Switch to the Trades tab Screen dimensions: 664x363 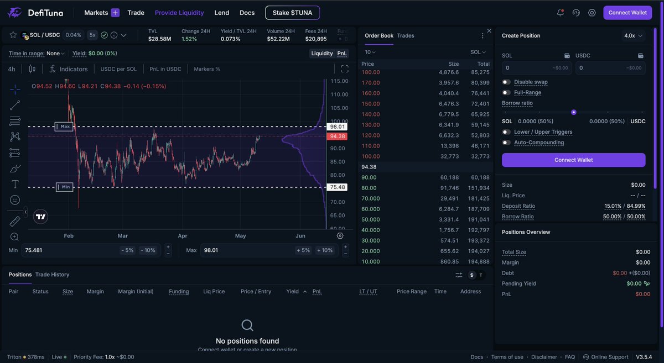point(406,35)
